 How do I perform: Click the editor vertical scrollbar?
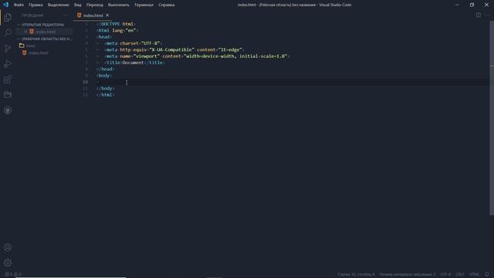click(x=492, y=118)
